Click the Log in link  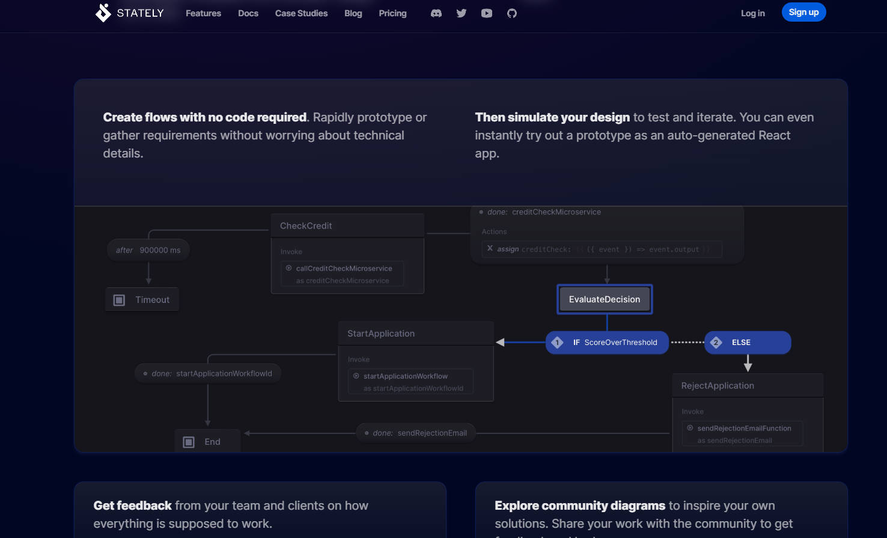[752, 13]
